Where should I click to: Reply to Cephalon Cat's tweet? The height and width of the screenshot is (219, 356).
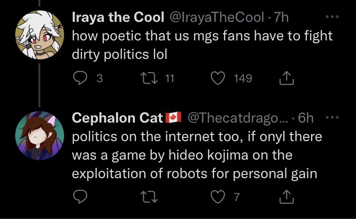click(x=80, y=197)
